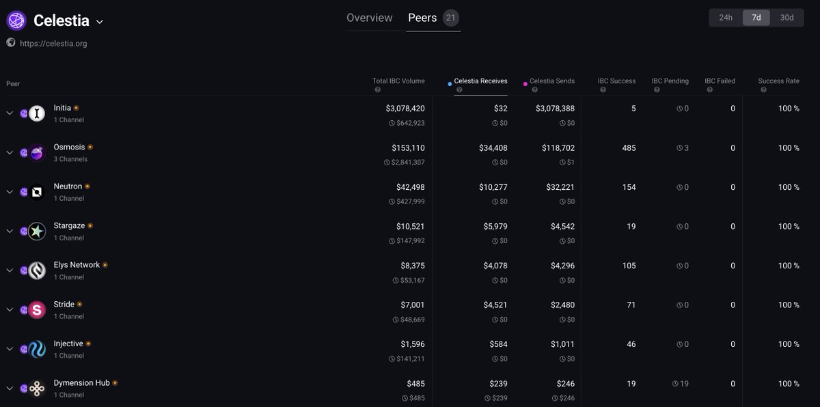Click help icon under IBC Failed
The image size is (820, 407).
click(710, 90)
